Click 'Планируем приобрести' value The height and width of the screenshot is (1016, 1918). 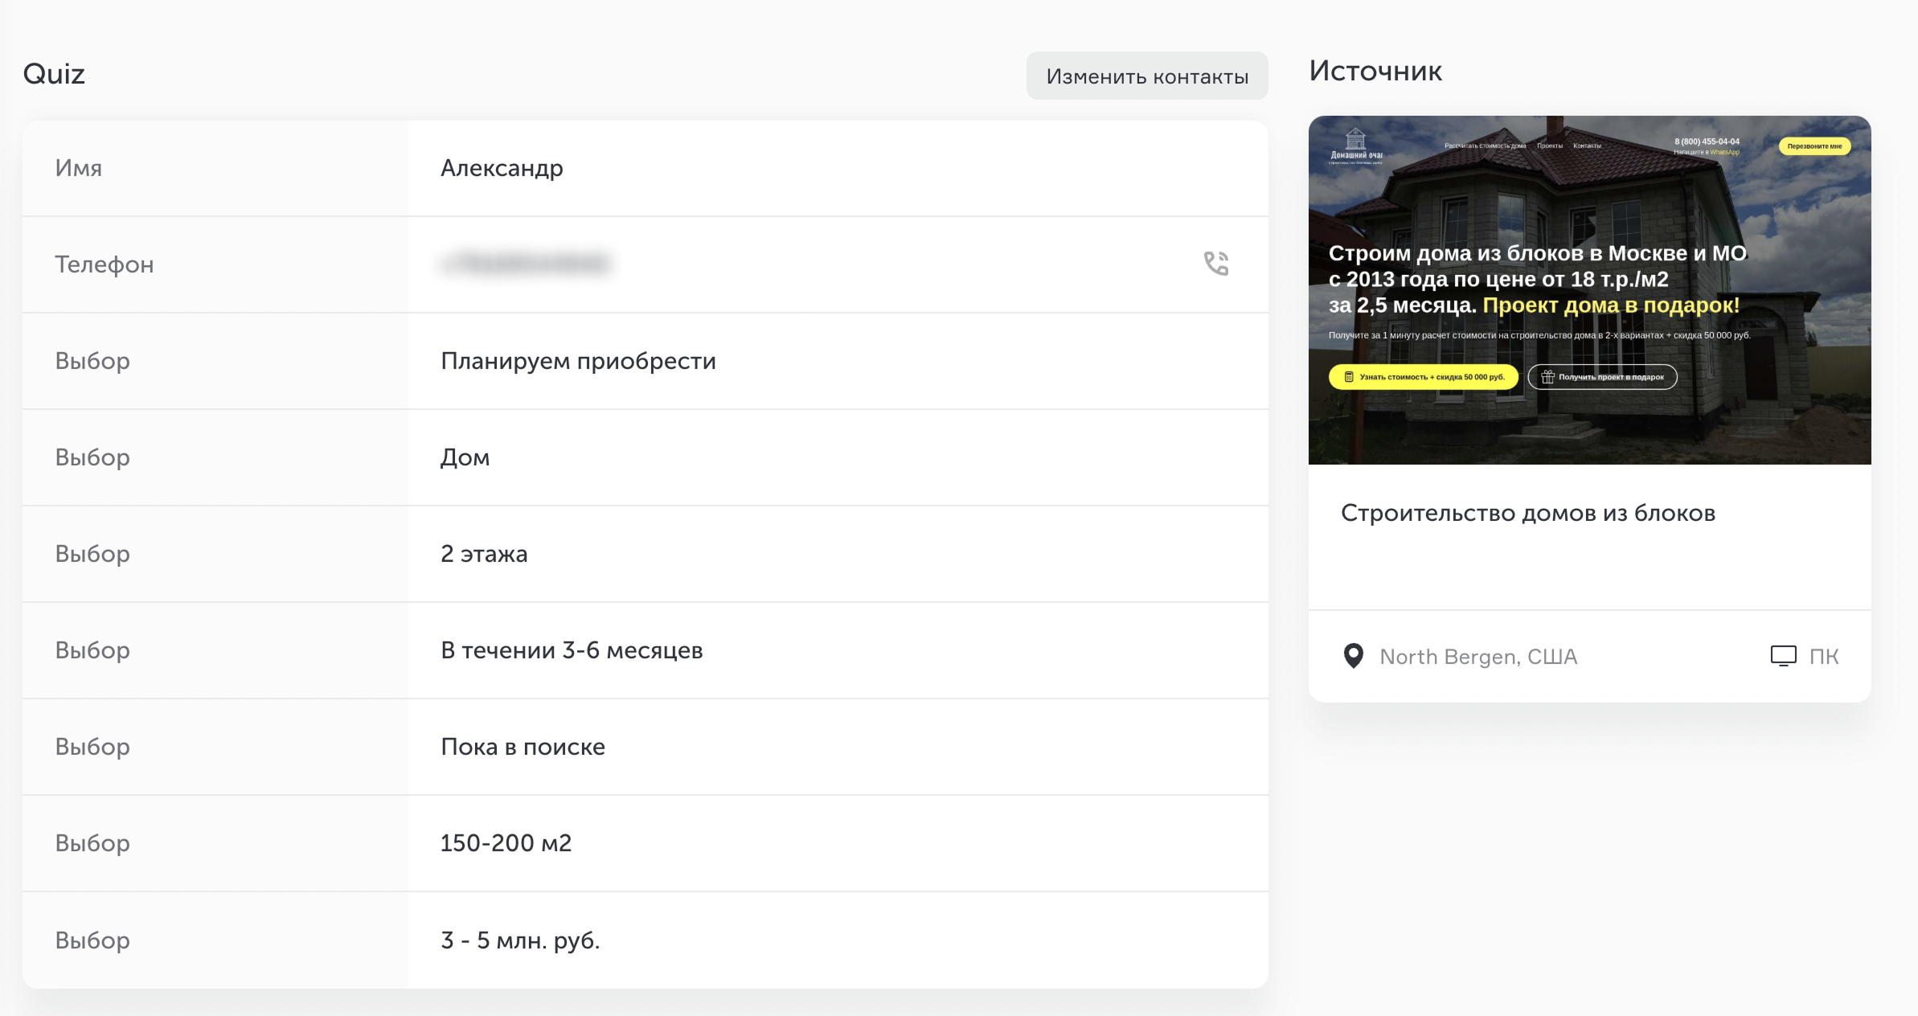578,361
